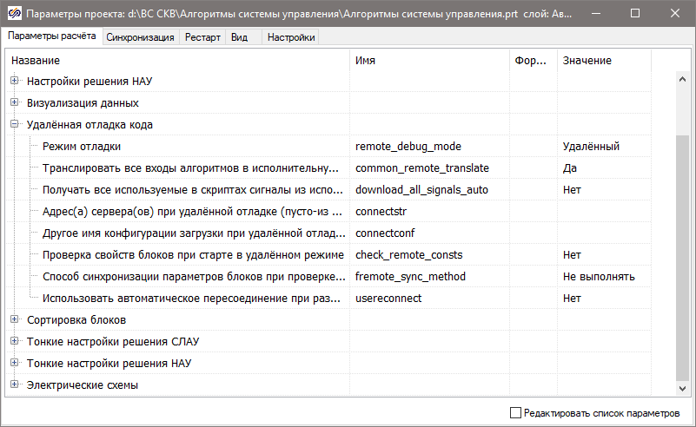Open the 'Настройки' tab
Image resolution: width=696 pixels, height=427 pixels.
click(x=291, y=37)
